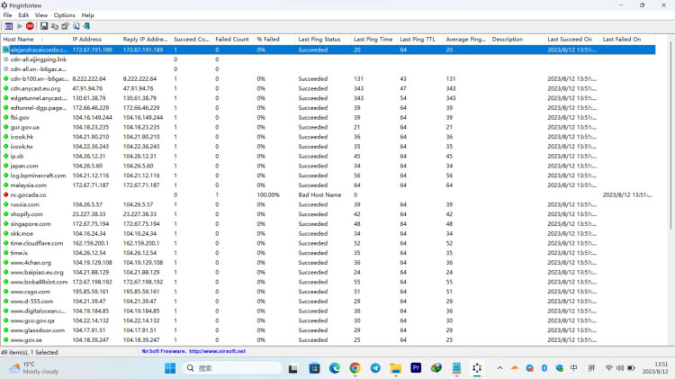Screen dimensions: 675x379
Task: Click the Start Pinging play icon
Action: coord(20,26)
